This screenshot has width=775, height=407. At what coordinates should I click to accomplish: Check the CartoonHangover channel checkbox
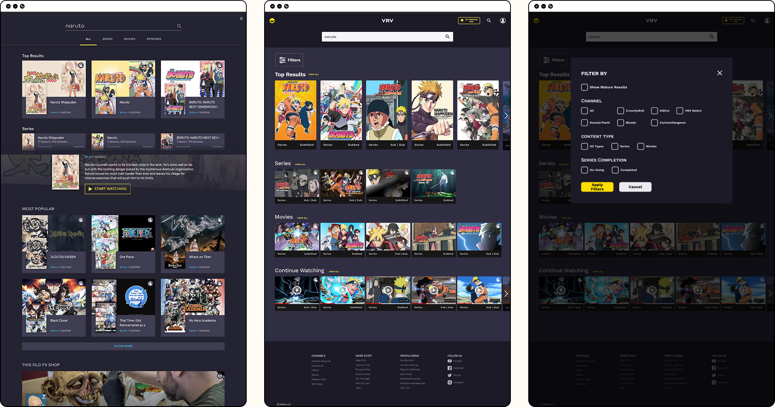pos(654,123)
